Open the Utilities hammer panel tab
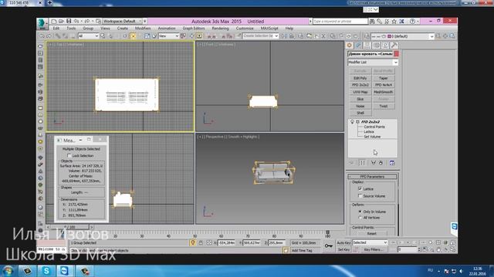This screenshot has height=277, width=494. click(394, 45)
